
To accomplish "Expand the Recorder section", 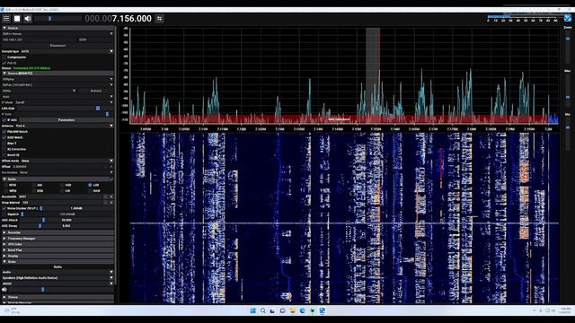I will (x=57, y=232).
